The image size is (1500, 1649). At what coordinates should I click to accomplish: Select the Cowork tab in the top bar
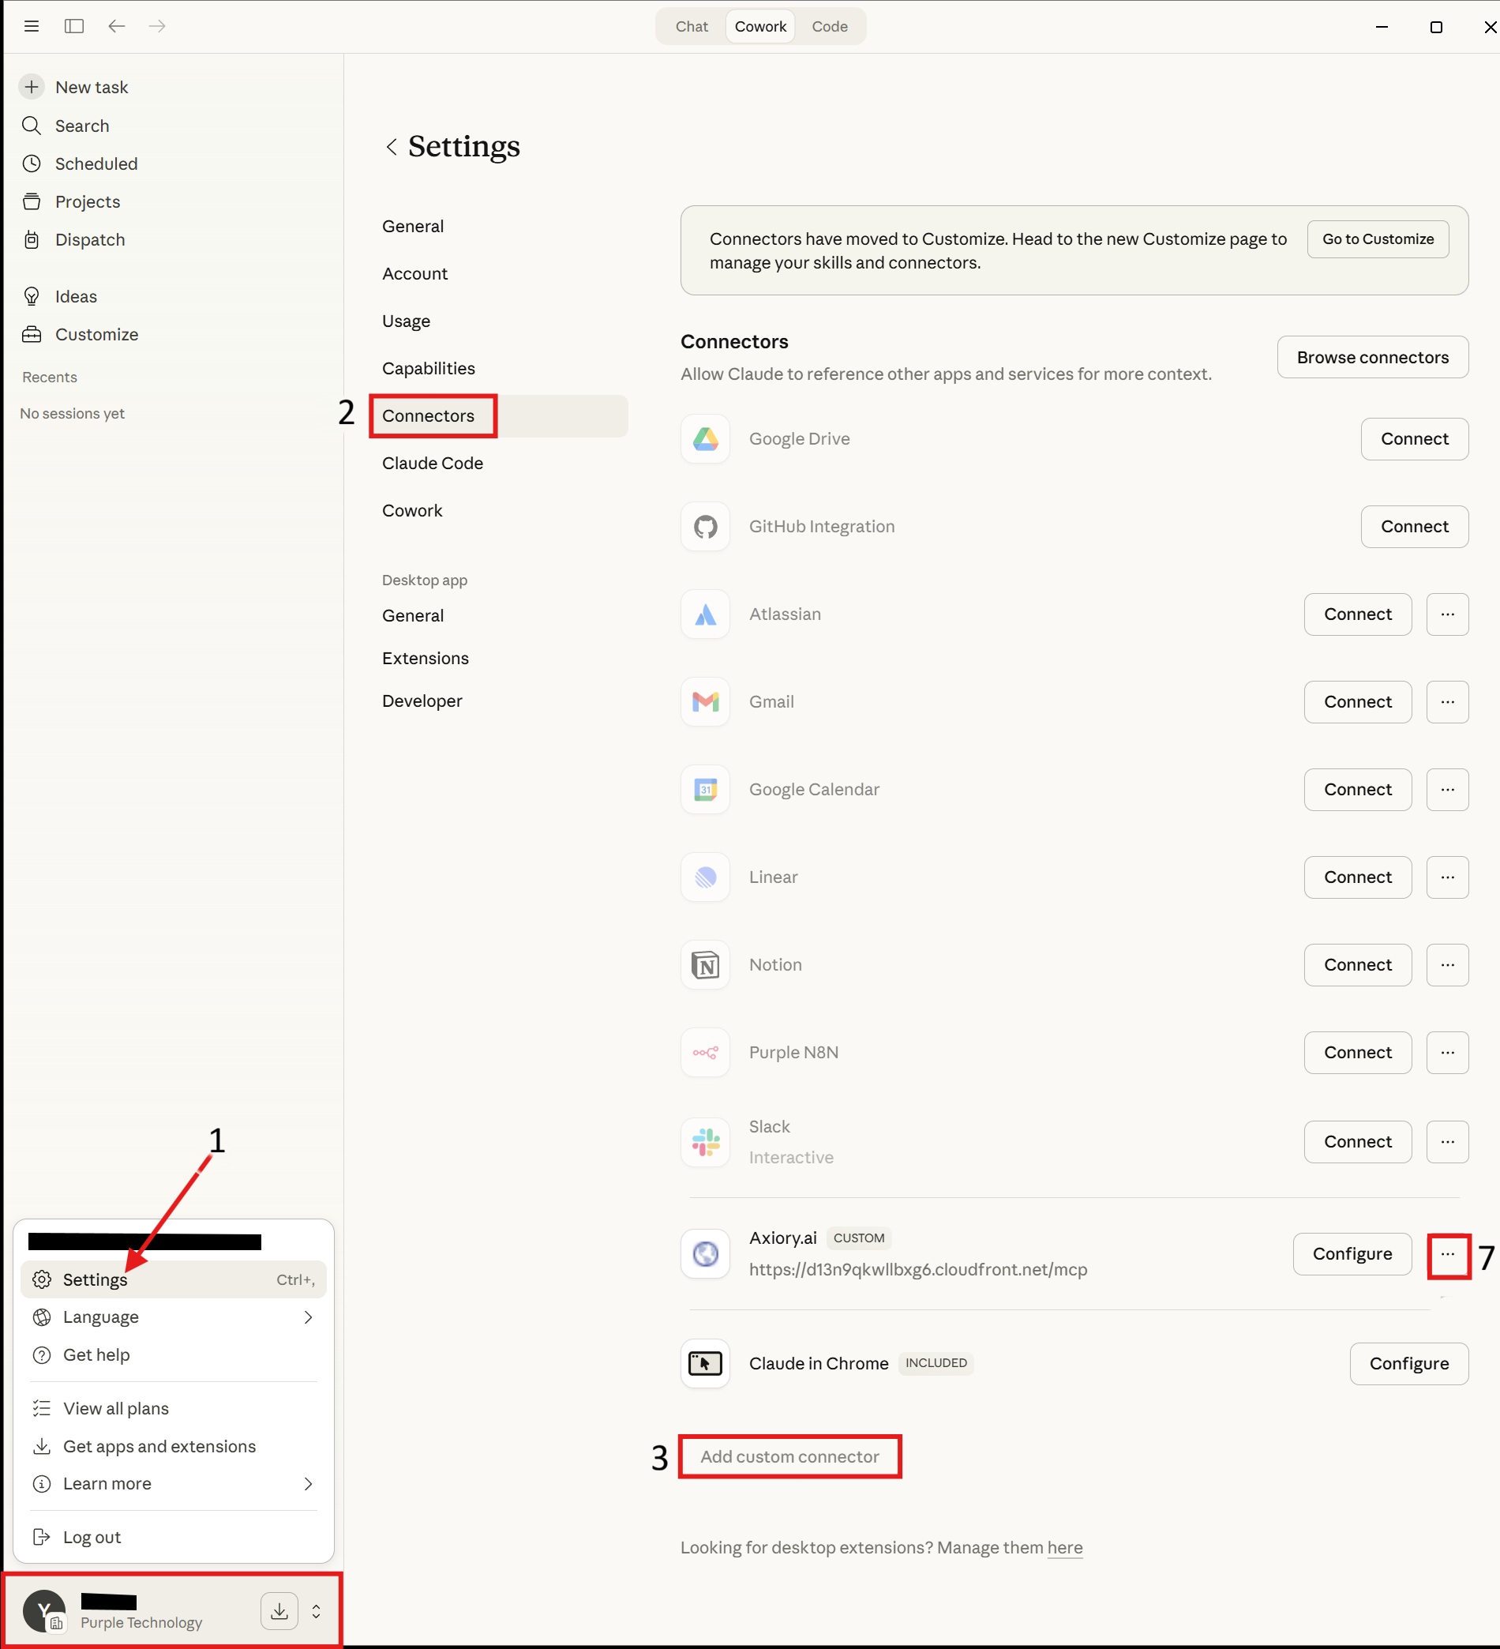760,26
